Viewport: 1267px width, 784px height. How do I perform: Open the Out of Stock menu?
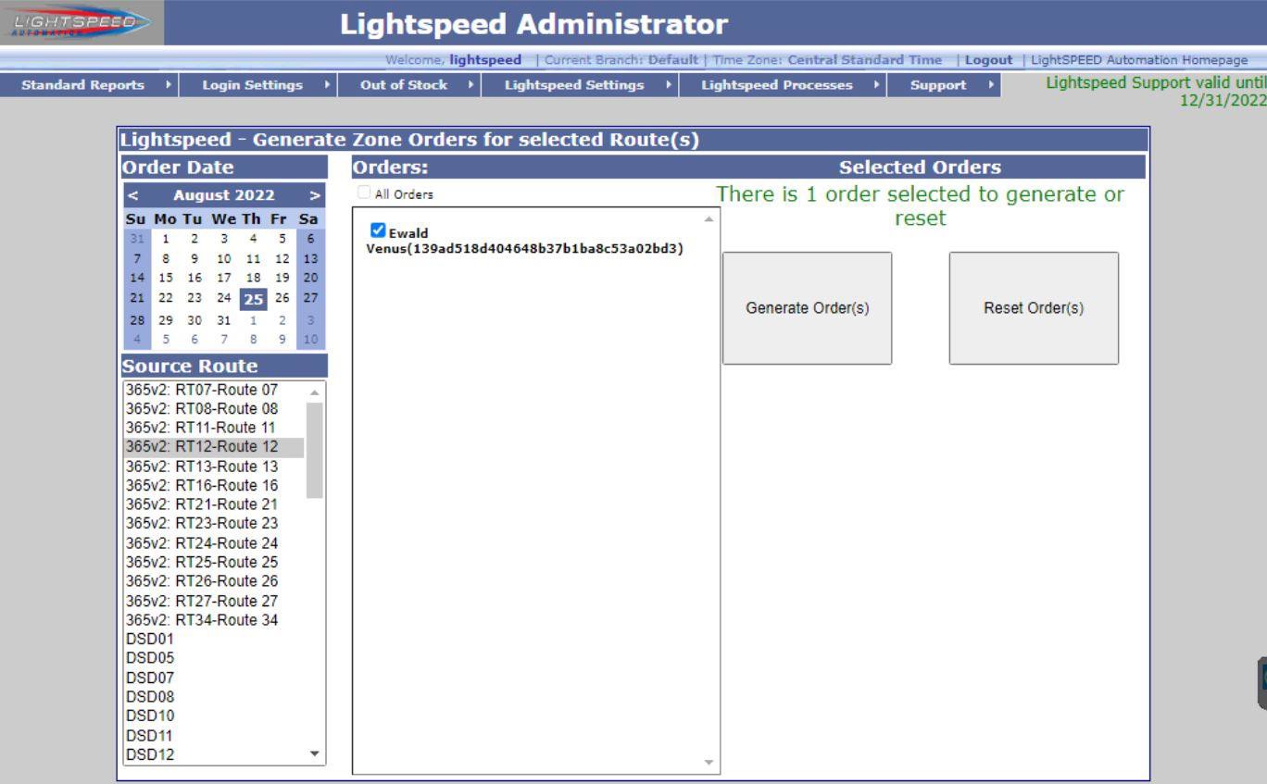pos(408,85)
